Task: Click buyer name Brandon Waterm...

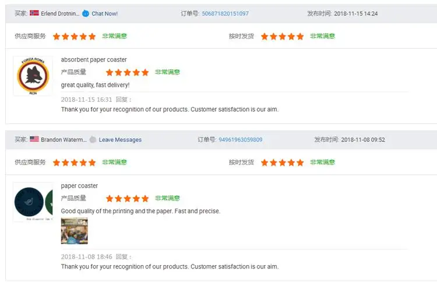Action: pyautogui.click(x=64, y=140)
